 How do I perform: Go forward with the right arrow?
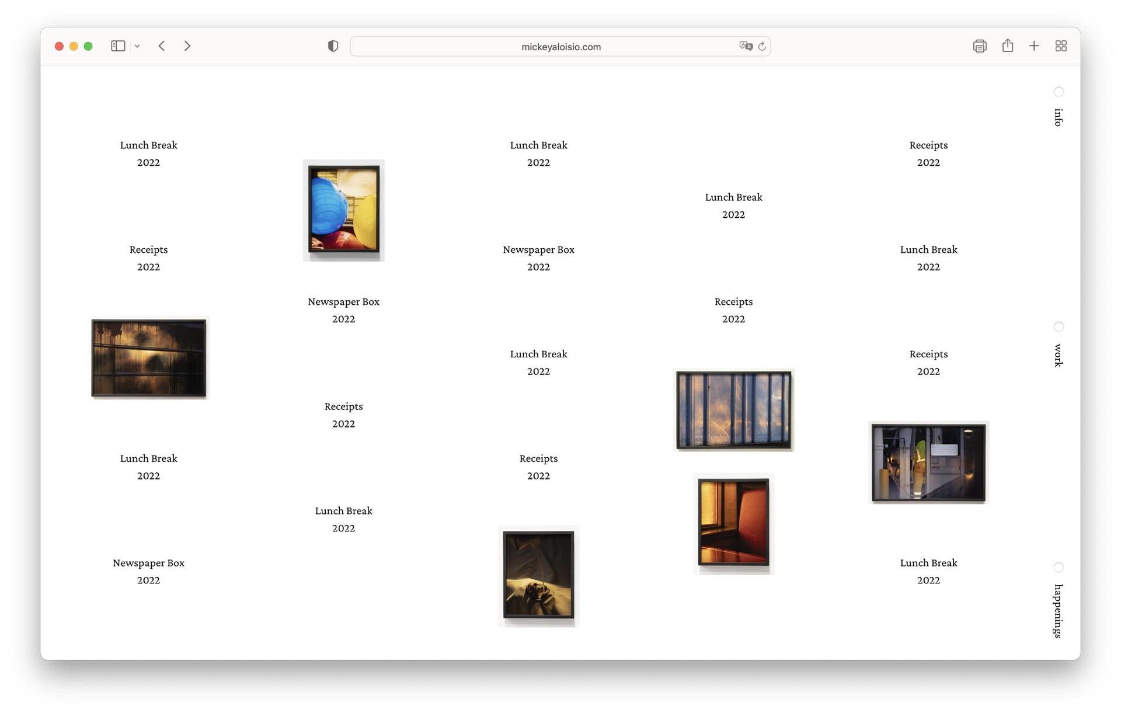(x=187, y=46)
